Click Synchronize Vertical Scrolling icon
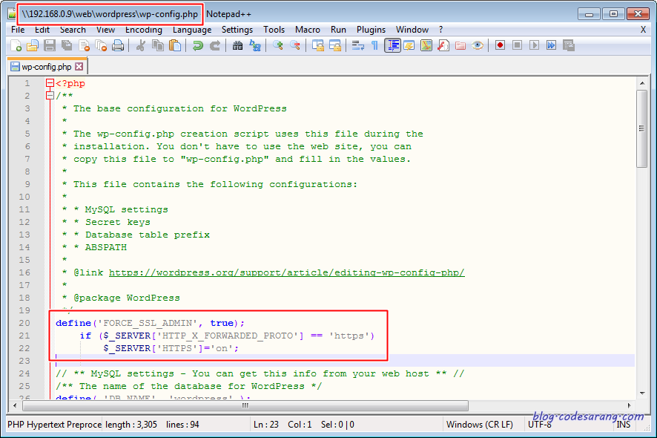 click(317, 45)
